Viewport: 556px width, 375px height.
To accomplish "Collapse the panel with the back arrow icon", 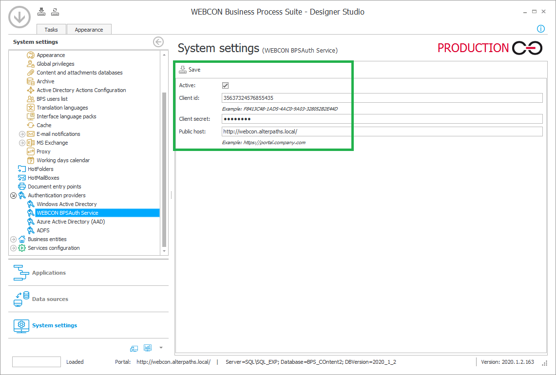I will coord(158,42).
